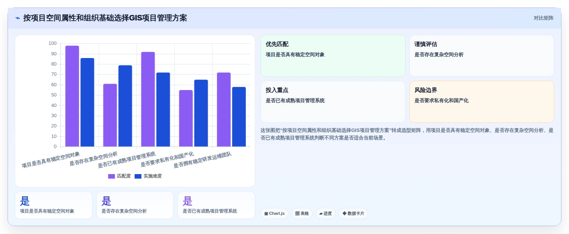
Task: Click the 是否存在复杂空间分析 data card
Action: click(x=135, y=205)
